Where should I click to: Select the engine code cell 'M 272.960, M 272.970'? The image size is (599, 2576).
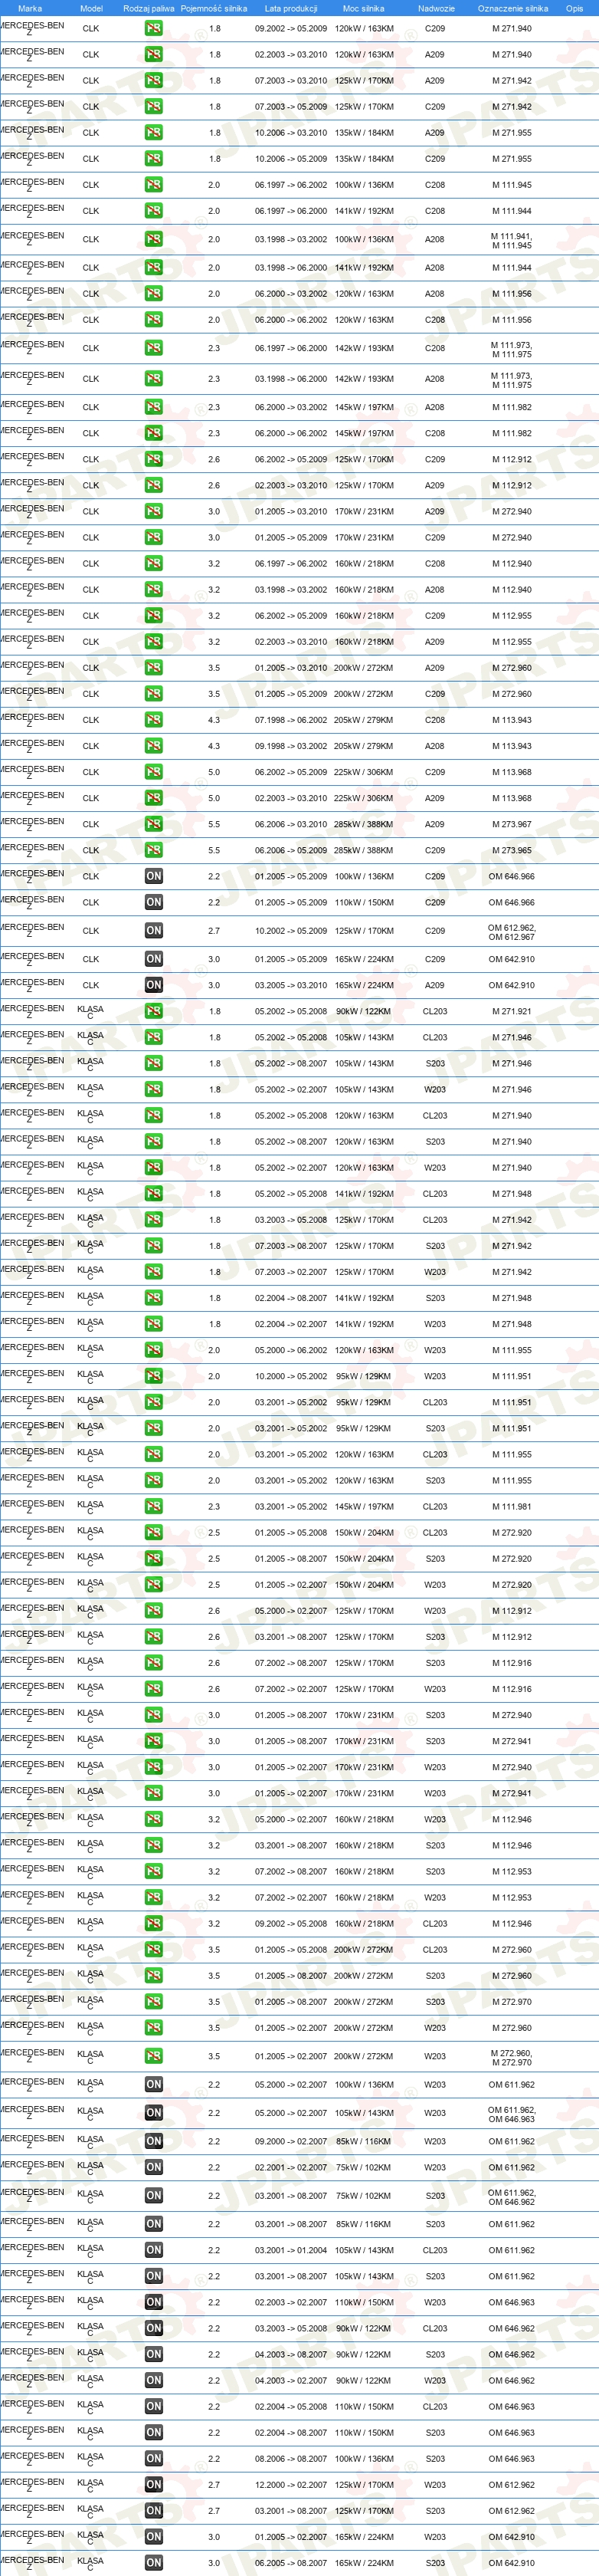511,2057
